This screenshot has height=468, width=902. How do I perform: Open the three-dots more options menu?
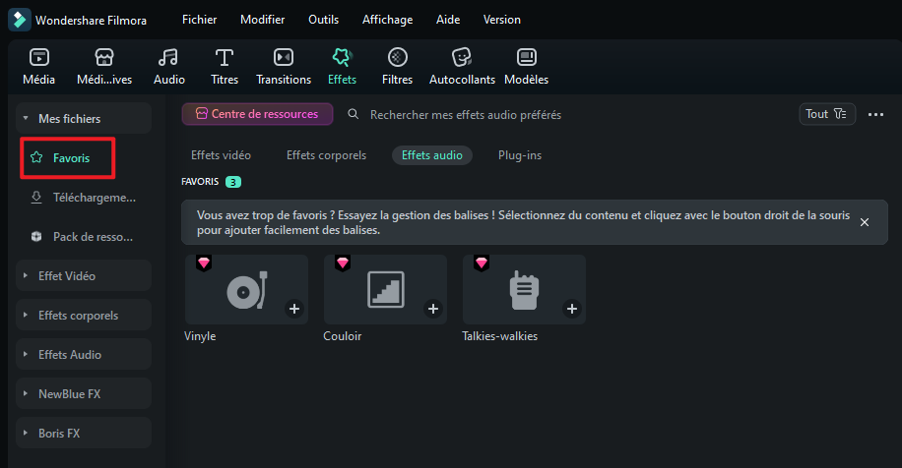click(x=875, y=115)
